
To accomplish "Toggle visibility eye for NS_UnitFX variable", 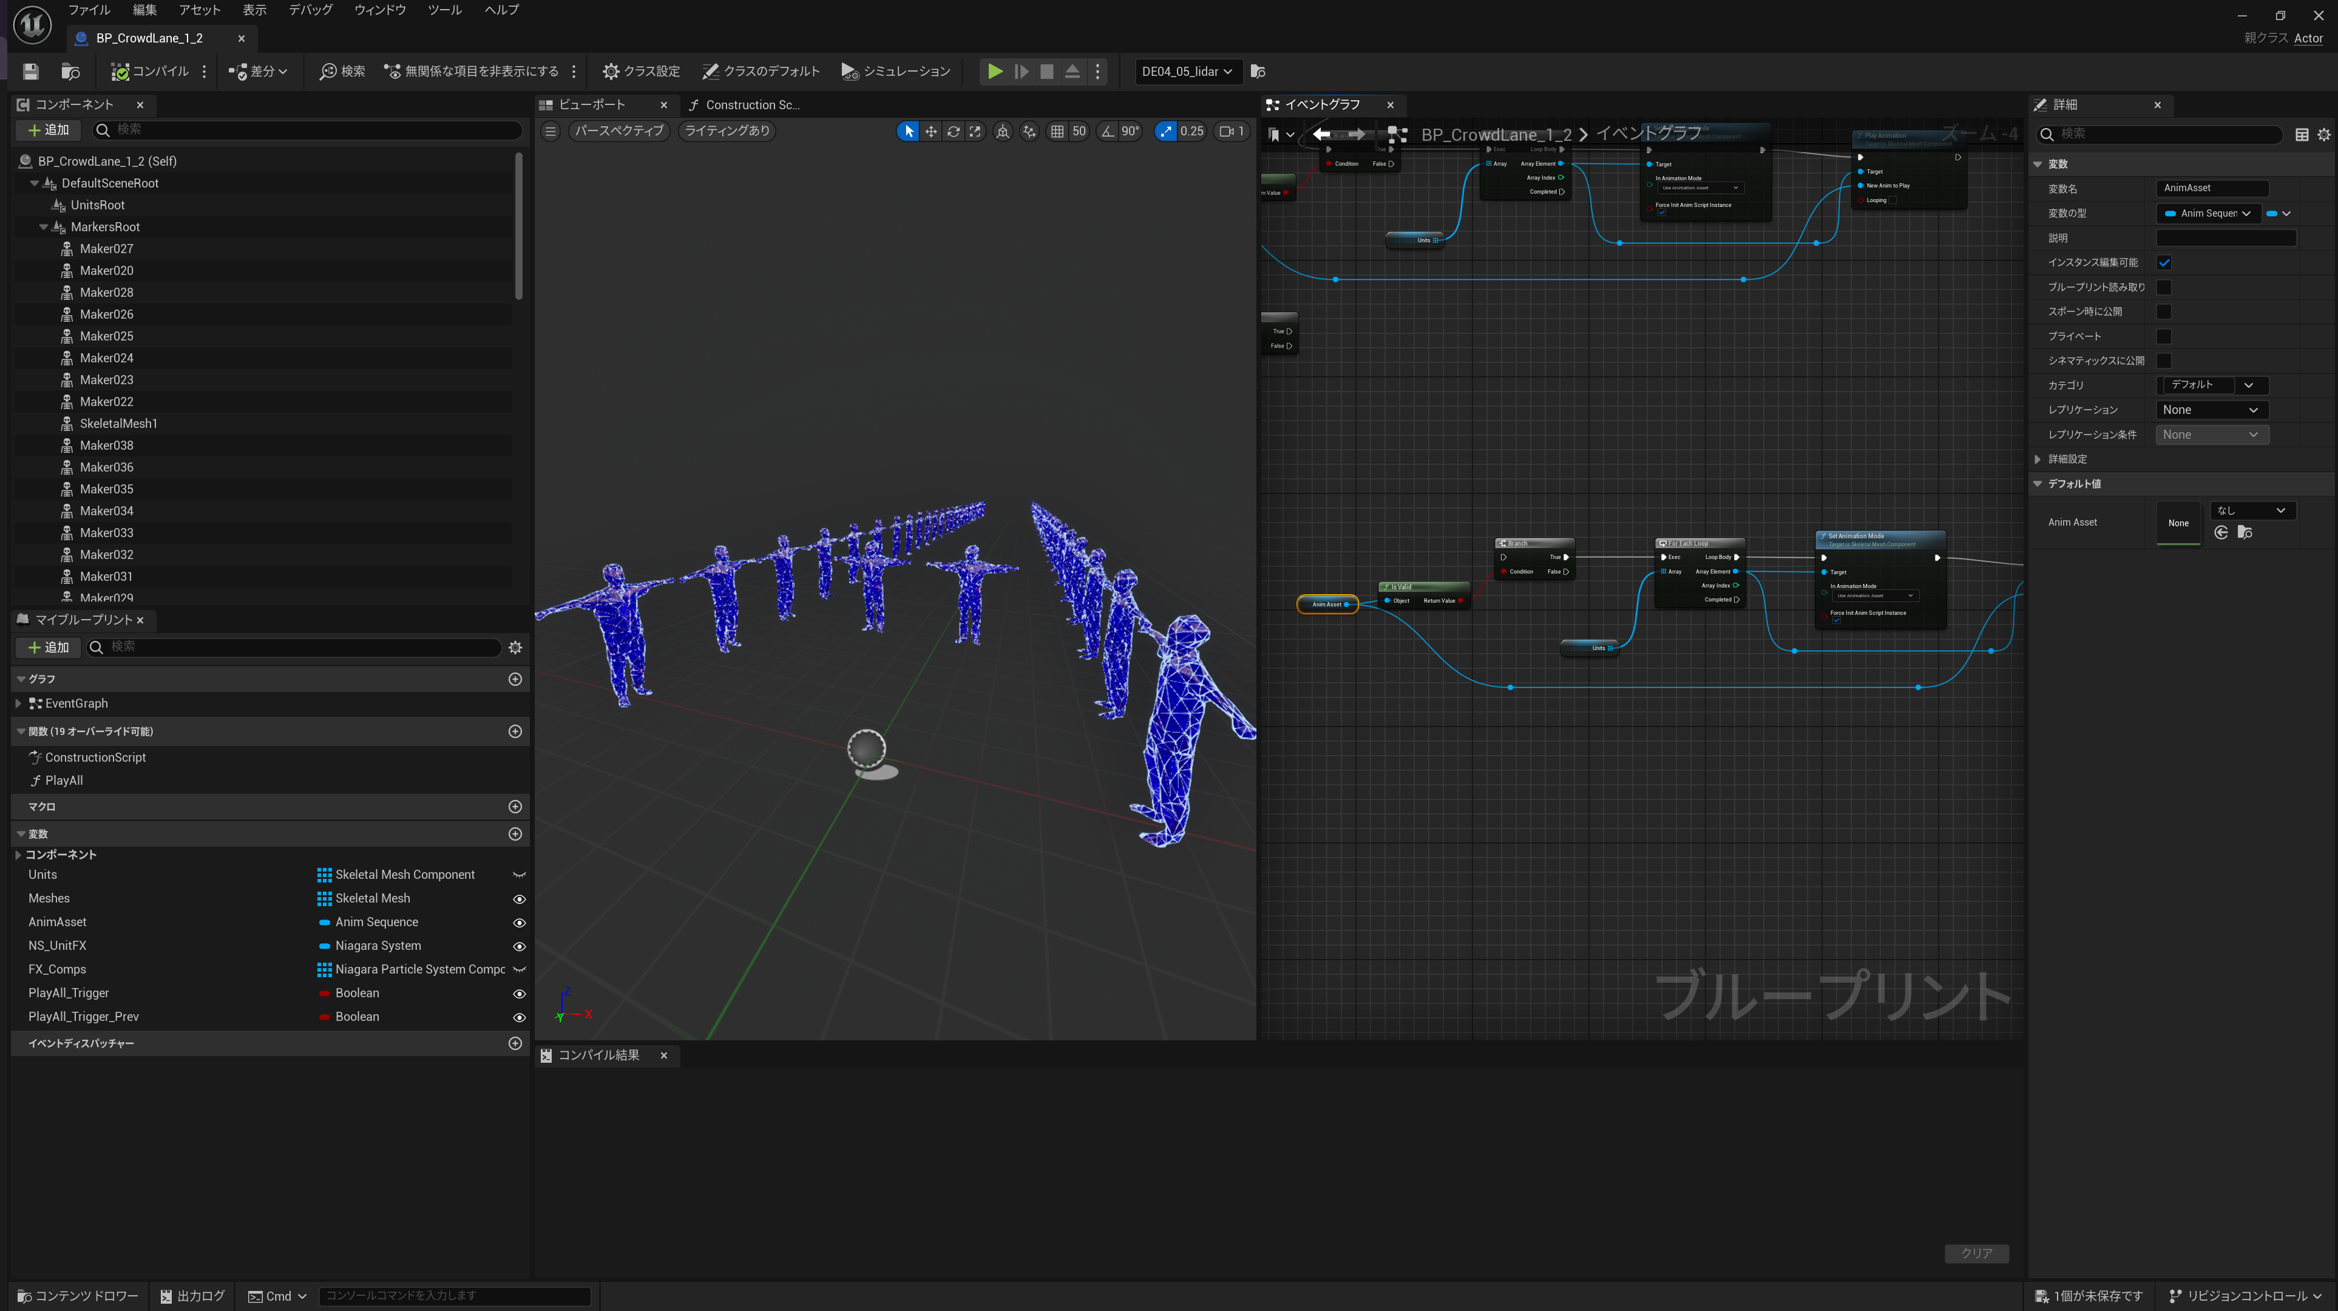I will point(519,946).
